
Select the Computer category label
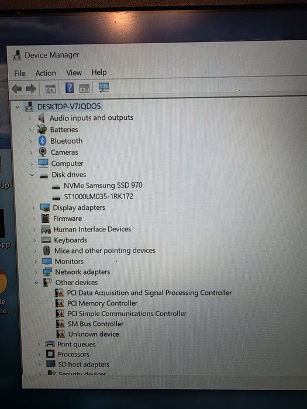67,164
